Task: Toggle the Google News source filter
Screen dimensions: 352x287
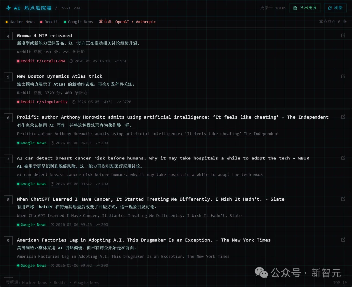Action: pos(78,22)
